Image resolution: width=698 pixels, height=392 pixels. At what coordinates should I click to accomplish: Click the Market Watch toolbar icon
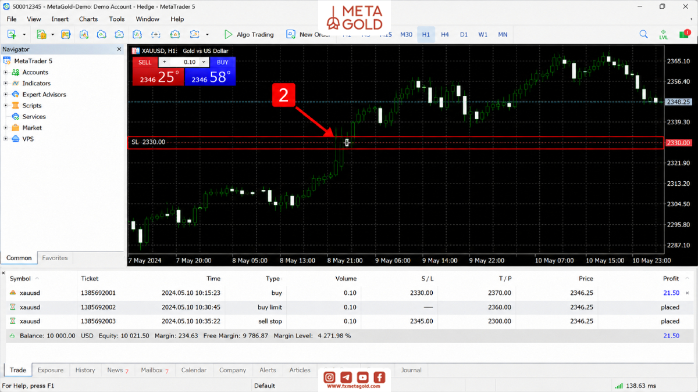[65, 34]
